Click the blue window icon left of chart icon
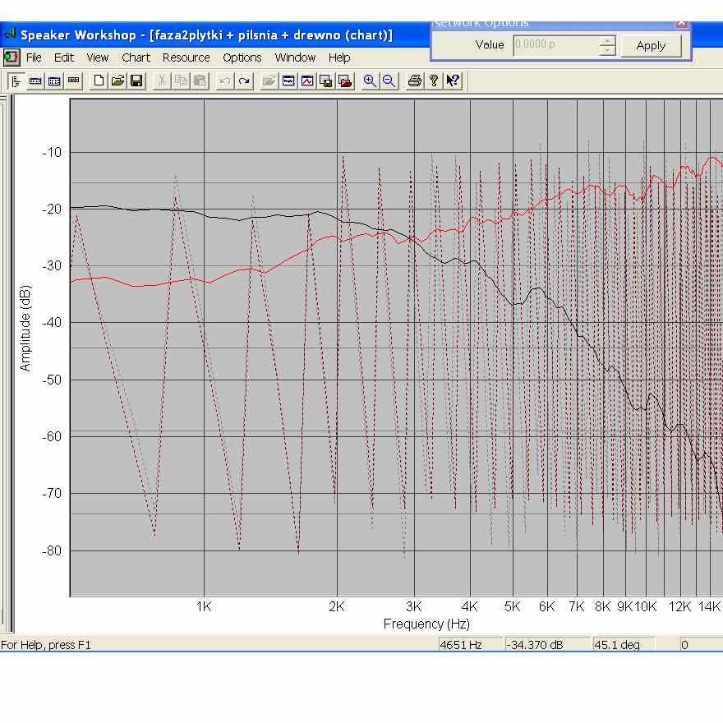Viewport: 723px width, 723px height. pyautogui.click(x=288, y=81)
